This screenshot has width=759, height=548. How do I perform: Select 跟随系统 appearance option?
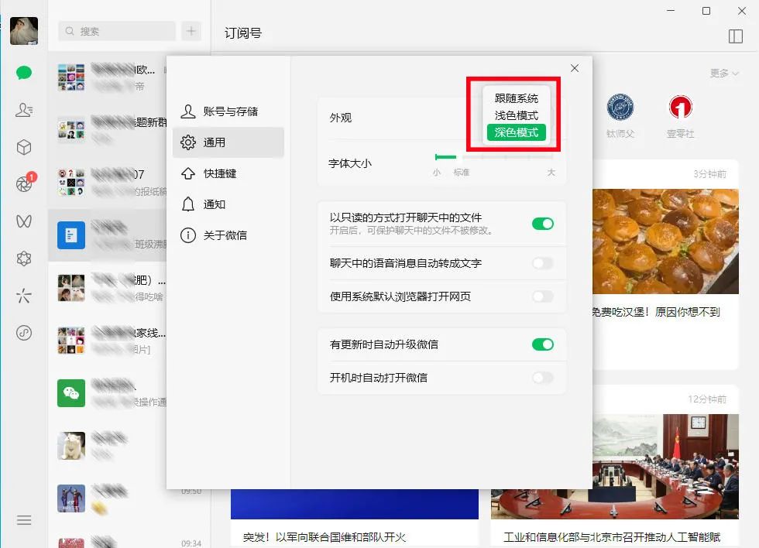[x=516, y=98]
